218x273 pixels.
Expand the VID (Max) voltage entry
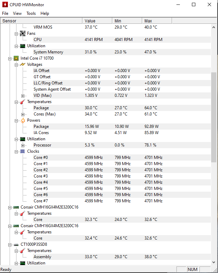pyautogui.click(x=23, y=95)
